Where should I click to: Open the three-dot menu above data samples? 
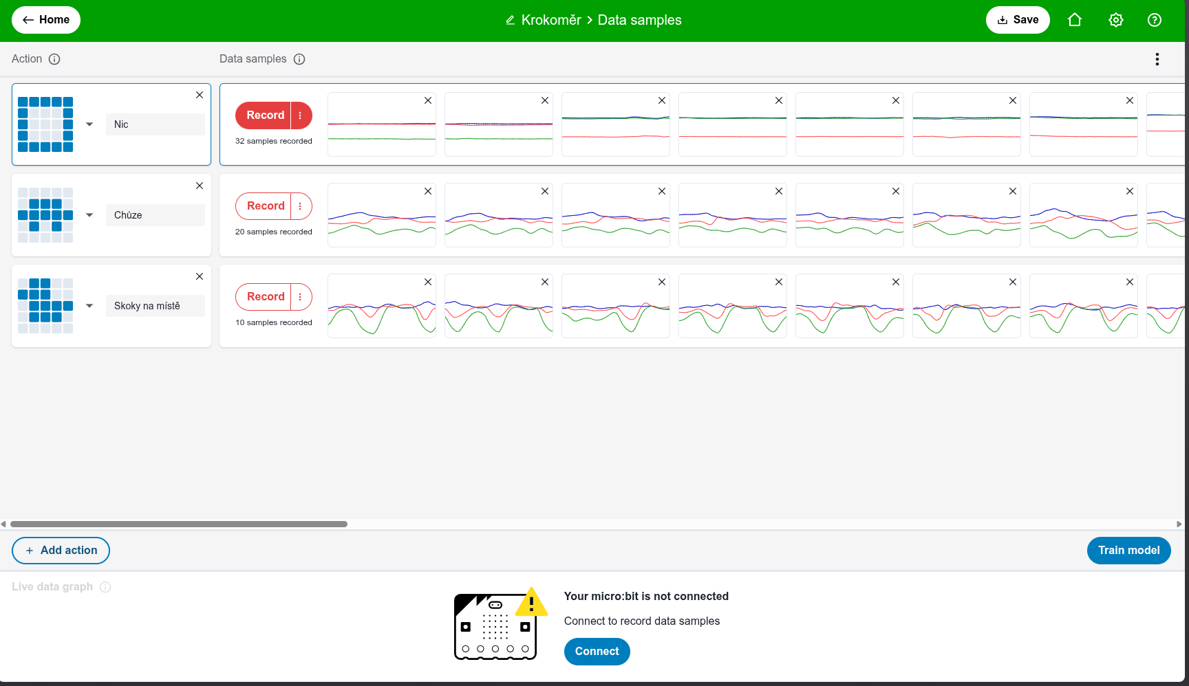[1157, 59]
